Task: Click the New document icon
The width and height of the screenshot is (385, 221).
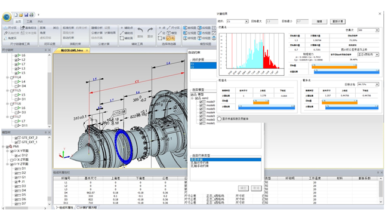Action: pyautogui.click(x=16, y=15)
